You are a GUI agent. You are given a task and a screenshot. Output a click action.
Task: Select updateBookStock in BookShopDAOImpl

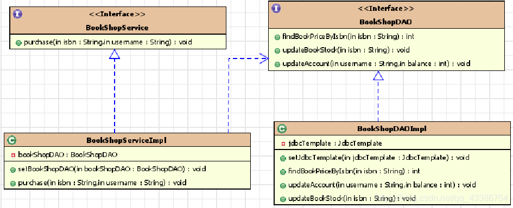[352, 199]
